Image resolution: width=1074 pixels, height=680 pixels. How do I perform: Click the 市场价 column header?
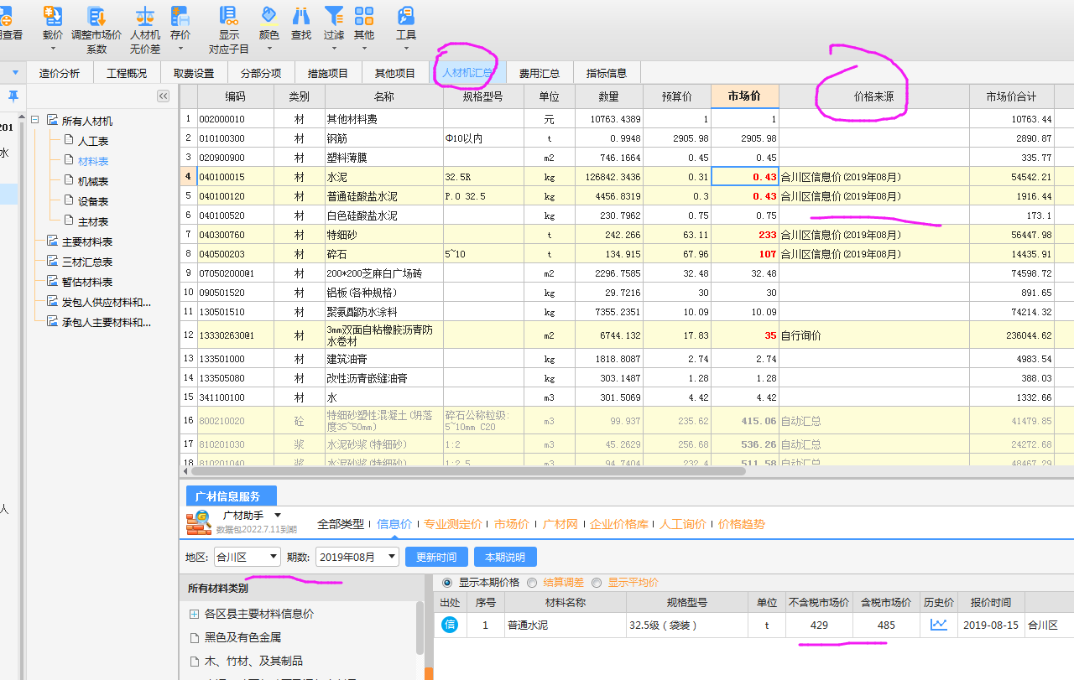(x=745, y=96)
